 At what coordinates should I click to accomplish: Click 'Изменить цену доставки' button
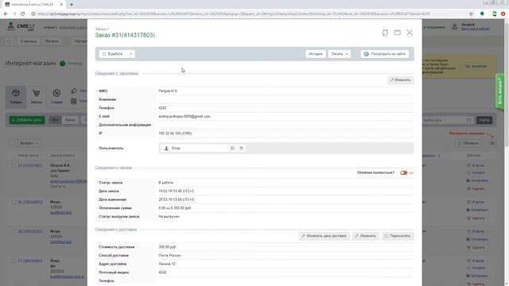(324, 236)
